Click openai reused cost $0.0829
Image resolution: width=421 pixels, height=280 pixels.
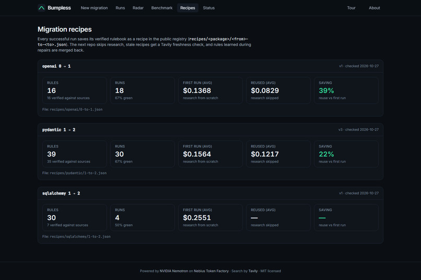pyautogui.click(x=265, y=91)
